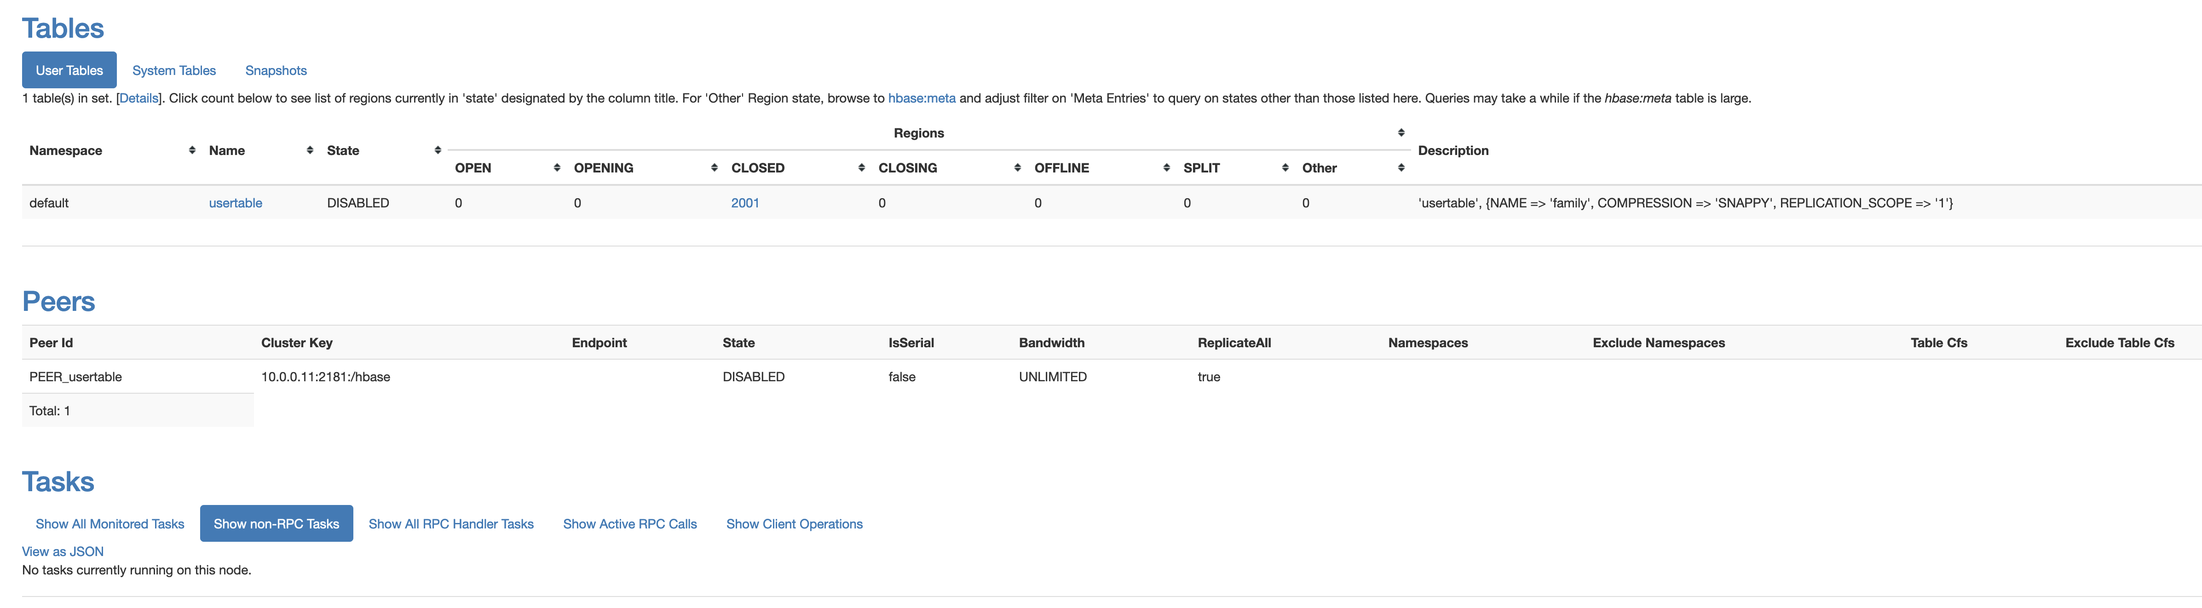2202x608 pixels.
Task: Sort by CLOSED regions column icon
Action: [861, 168]
